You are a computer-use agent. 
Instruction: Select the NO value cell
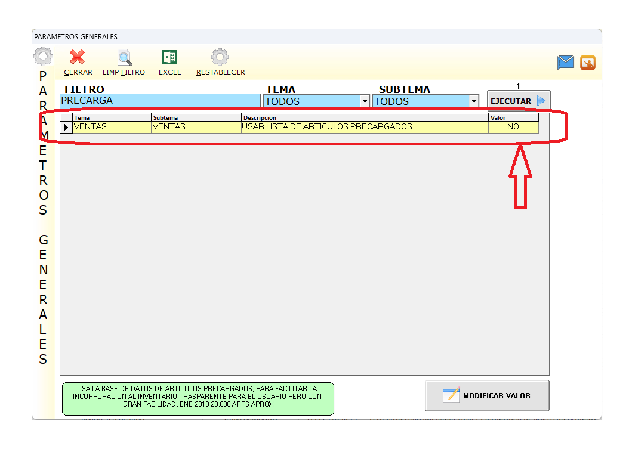click(513, 127)
